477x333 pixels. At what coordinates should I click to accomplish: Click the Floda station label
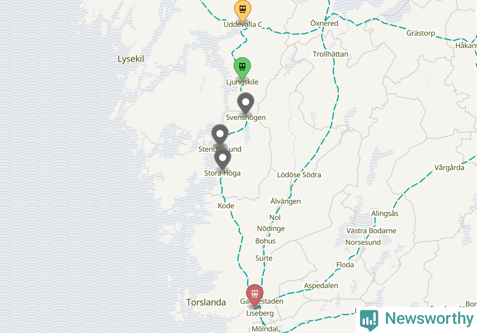coord(345,265)
